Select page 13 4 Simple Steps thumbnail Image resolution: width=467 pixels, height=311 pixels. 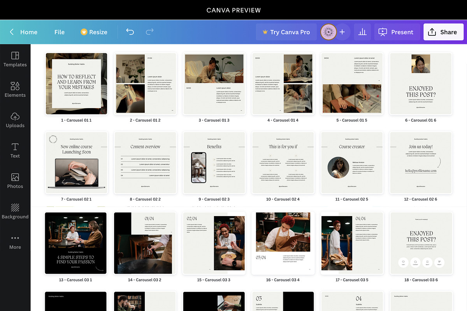75,243
